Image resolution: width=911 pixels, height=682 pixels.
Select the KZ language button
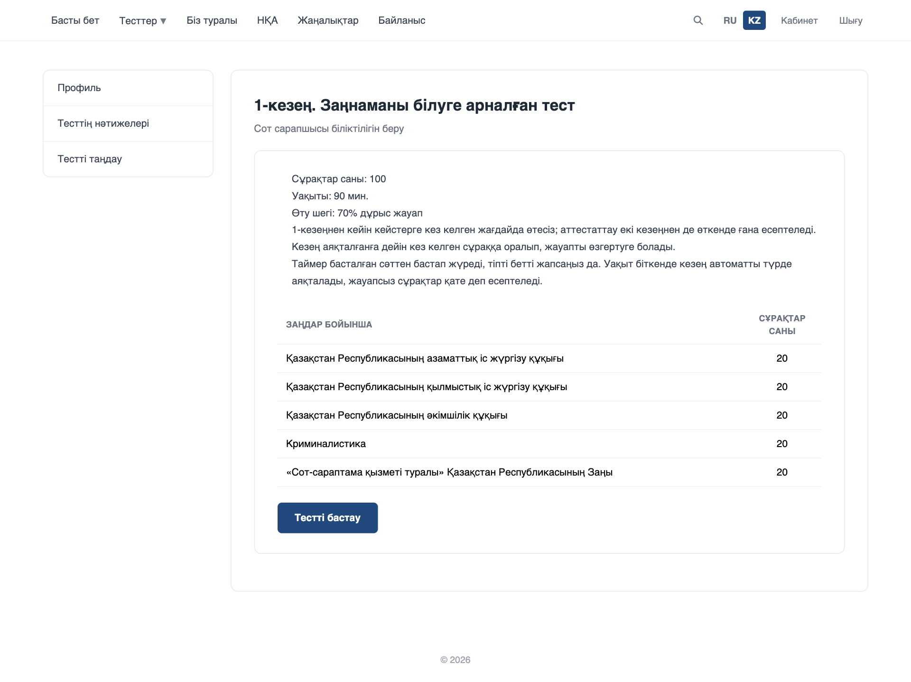(754, 20)
